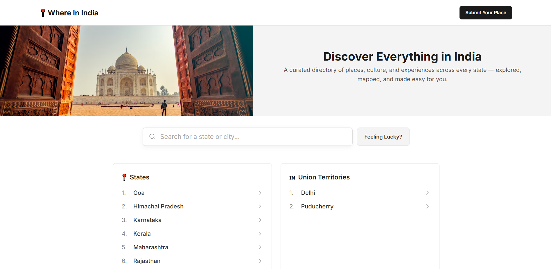Click the search for a state input field
This screenshot has height=269, width=551.
coord(247,137)
